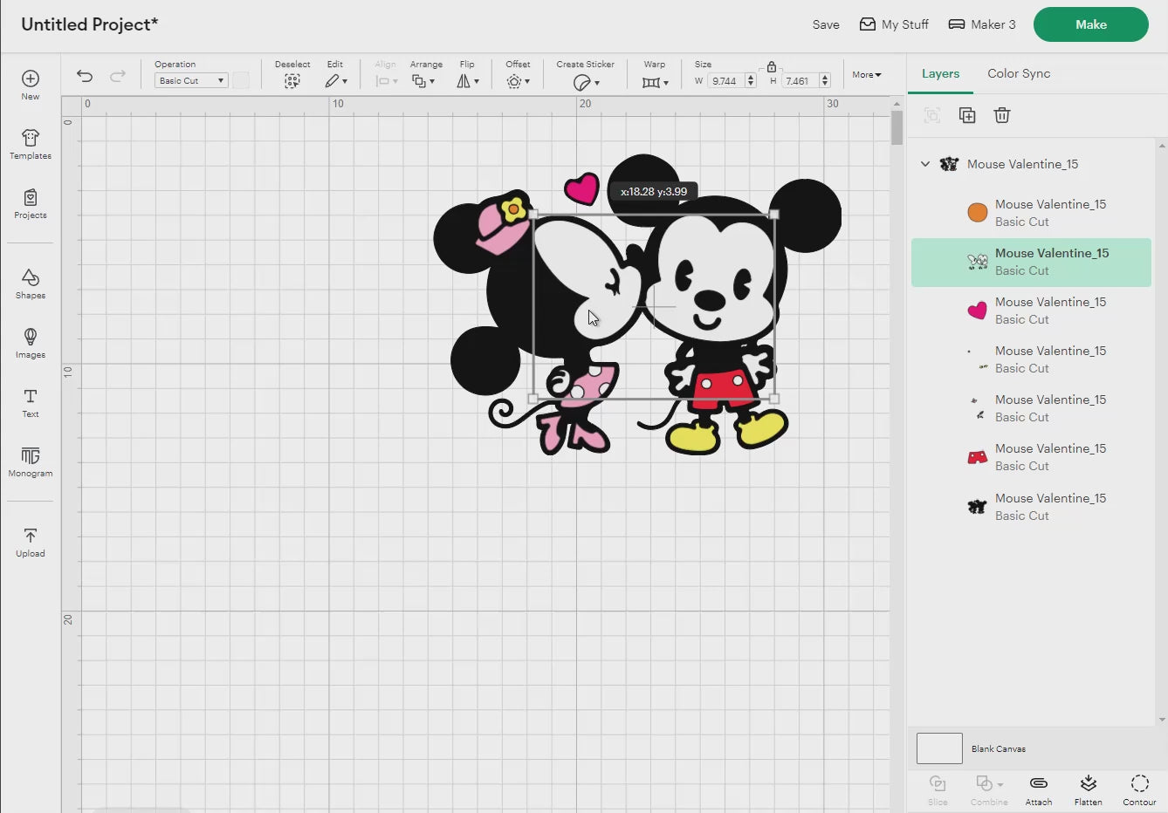Click the Flatten tool
This screenshot has width=1168, height=813.
(x=1089, y=790)
